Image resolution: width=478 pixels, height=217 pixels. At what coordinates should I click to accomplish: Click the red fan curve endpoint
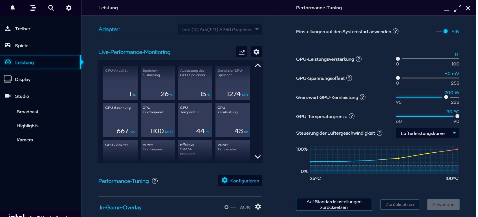click(457, 149)
